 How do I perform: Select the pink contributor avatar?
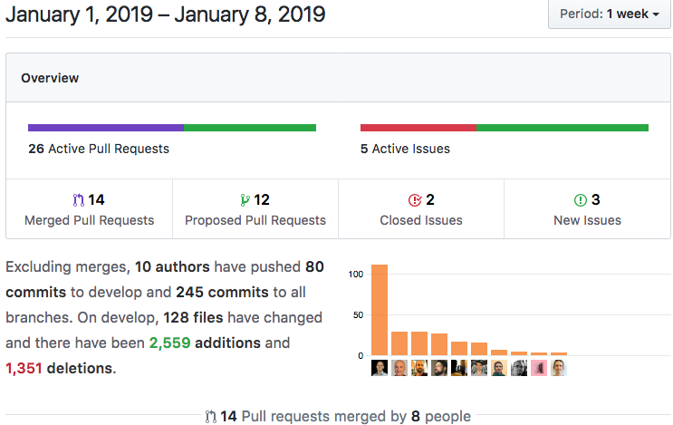(x=539, y=368)
